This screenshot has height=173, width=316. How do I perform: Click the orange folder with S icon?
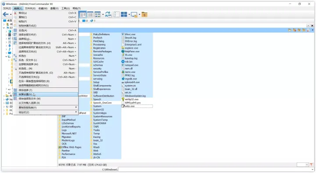[x=144, y=14]
